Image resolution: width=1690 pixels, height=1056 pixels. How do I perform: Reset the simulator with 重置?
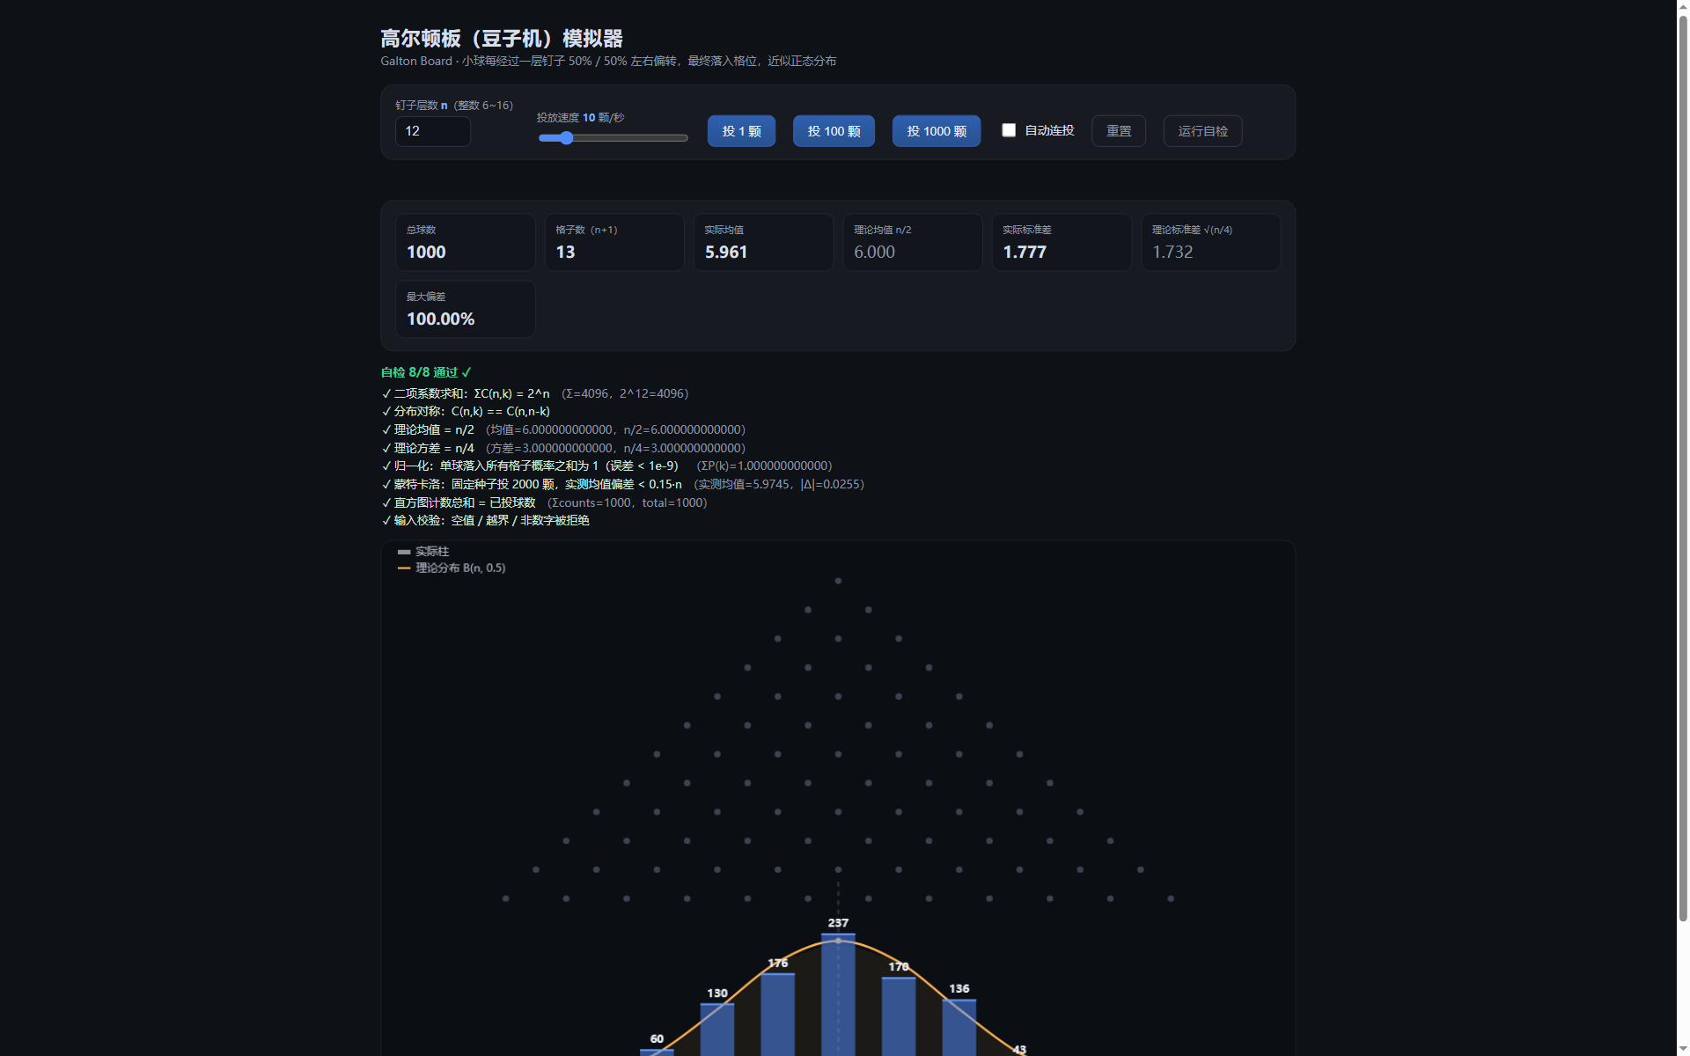pos(1119,131)
